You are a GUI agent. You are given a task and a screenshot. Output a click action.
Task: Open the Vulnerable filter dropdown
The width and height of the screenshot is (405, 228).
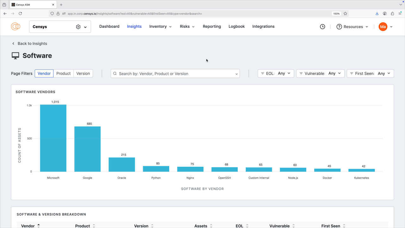[x=320, y=73]
